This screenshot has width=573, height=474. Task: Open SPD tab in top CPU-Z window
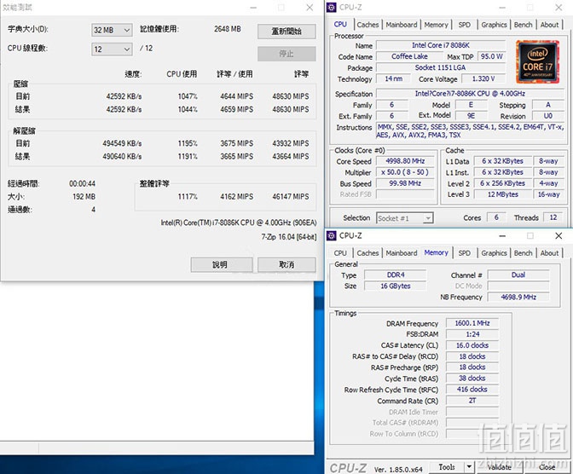pos(465,25)
